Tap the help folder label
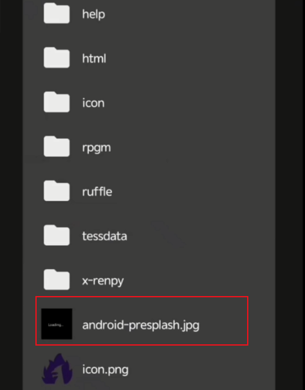The height and width of the screenshot is (390, 305). coord(93,14)
